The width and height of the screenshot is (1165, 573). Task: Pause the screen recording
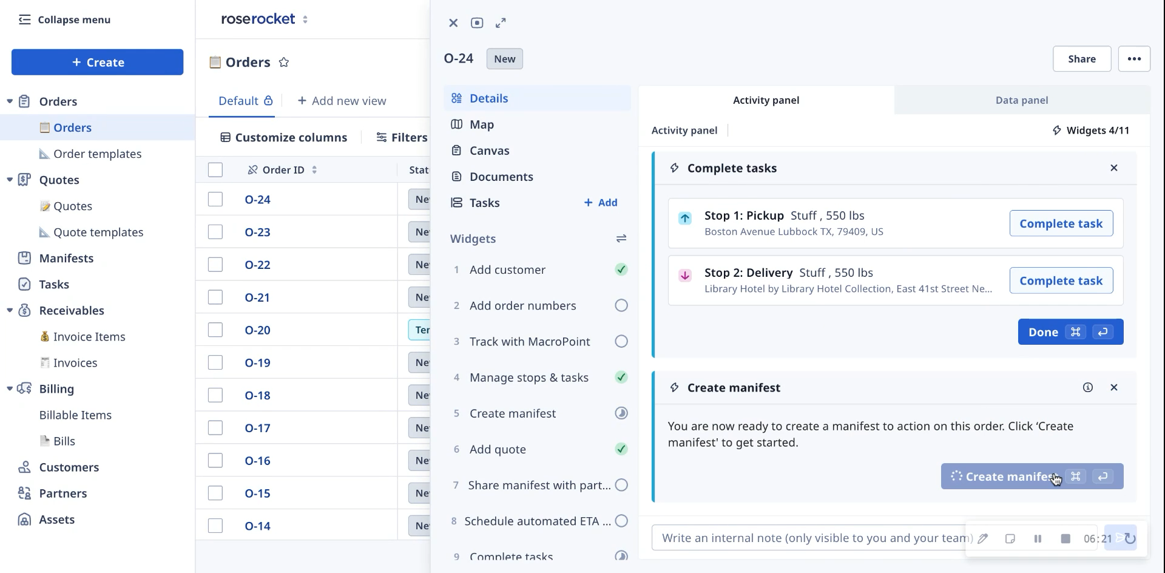click(x=1038, y=538)
